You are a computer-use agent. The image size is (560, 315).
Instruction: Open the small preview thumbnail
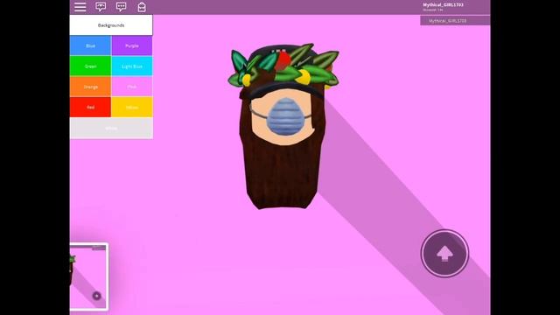click(88, 276)
